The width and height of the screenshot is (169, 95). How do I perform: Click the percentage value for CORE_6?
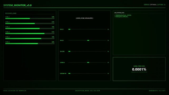[53, 42]
